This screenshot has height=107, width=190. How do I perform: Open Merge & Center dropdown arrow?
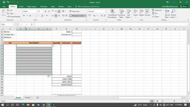(86, 16)
